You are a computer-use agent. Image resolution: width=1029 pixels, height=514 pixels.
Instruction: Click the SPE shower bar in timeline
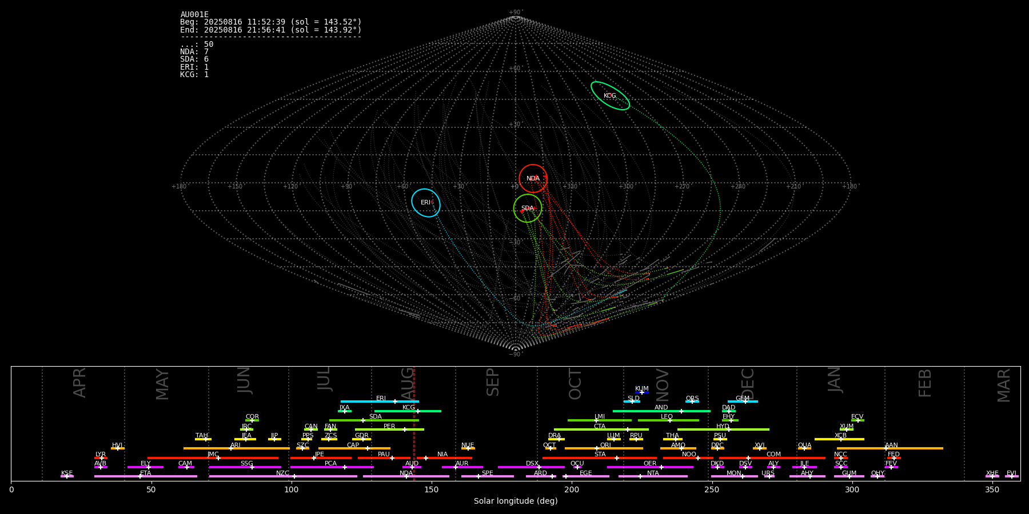[x=487, y=476]
